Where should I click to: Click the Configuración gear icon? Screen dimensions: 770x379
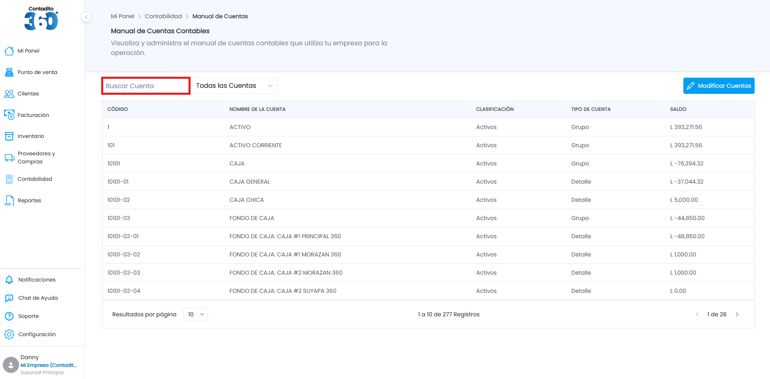pos(9,335)
